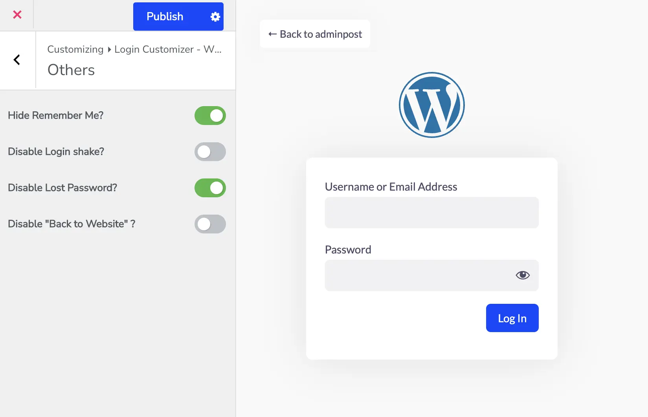Enable the Disable Login shake option
The height and width of the screenshot is (417, 648).
click(210, 152)
